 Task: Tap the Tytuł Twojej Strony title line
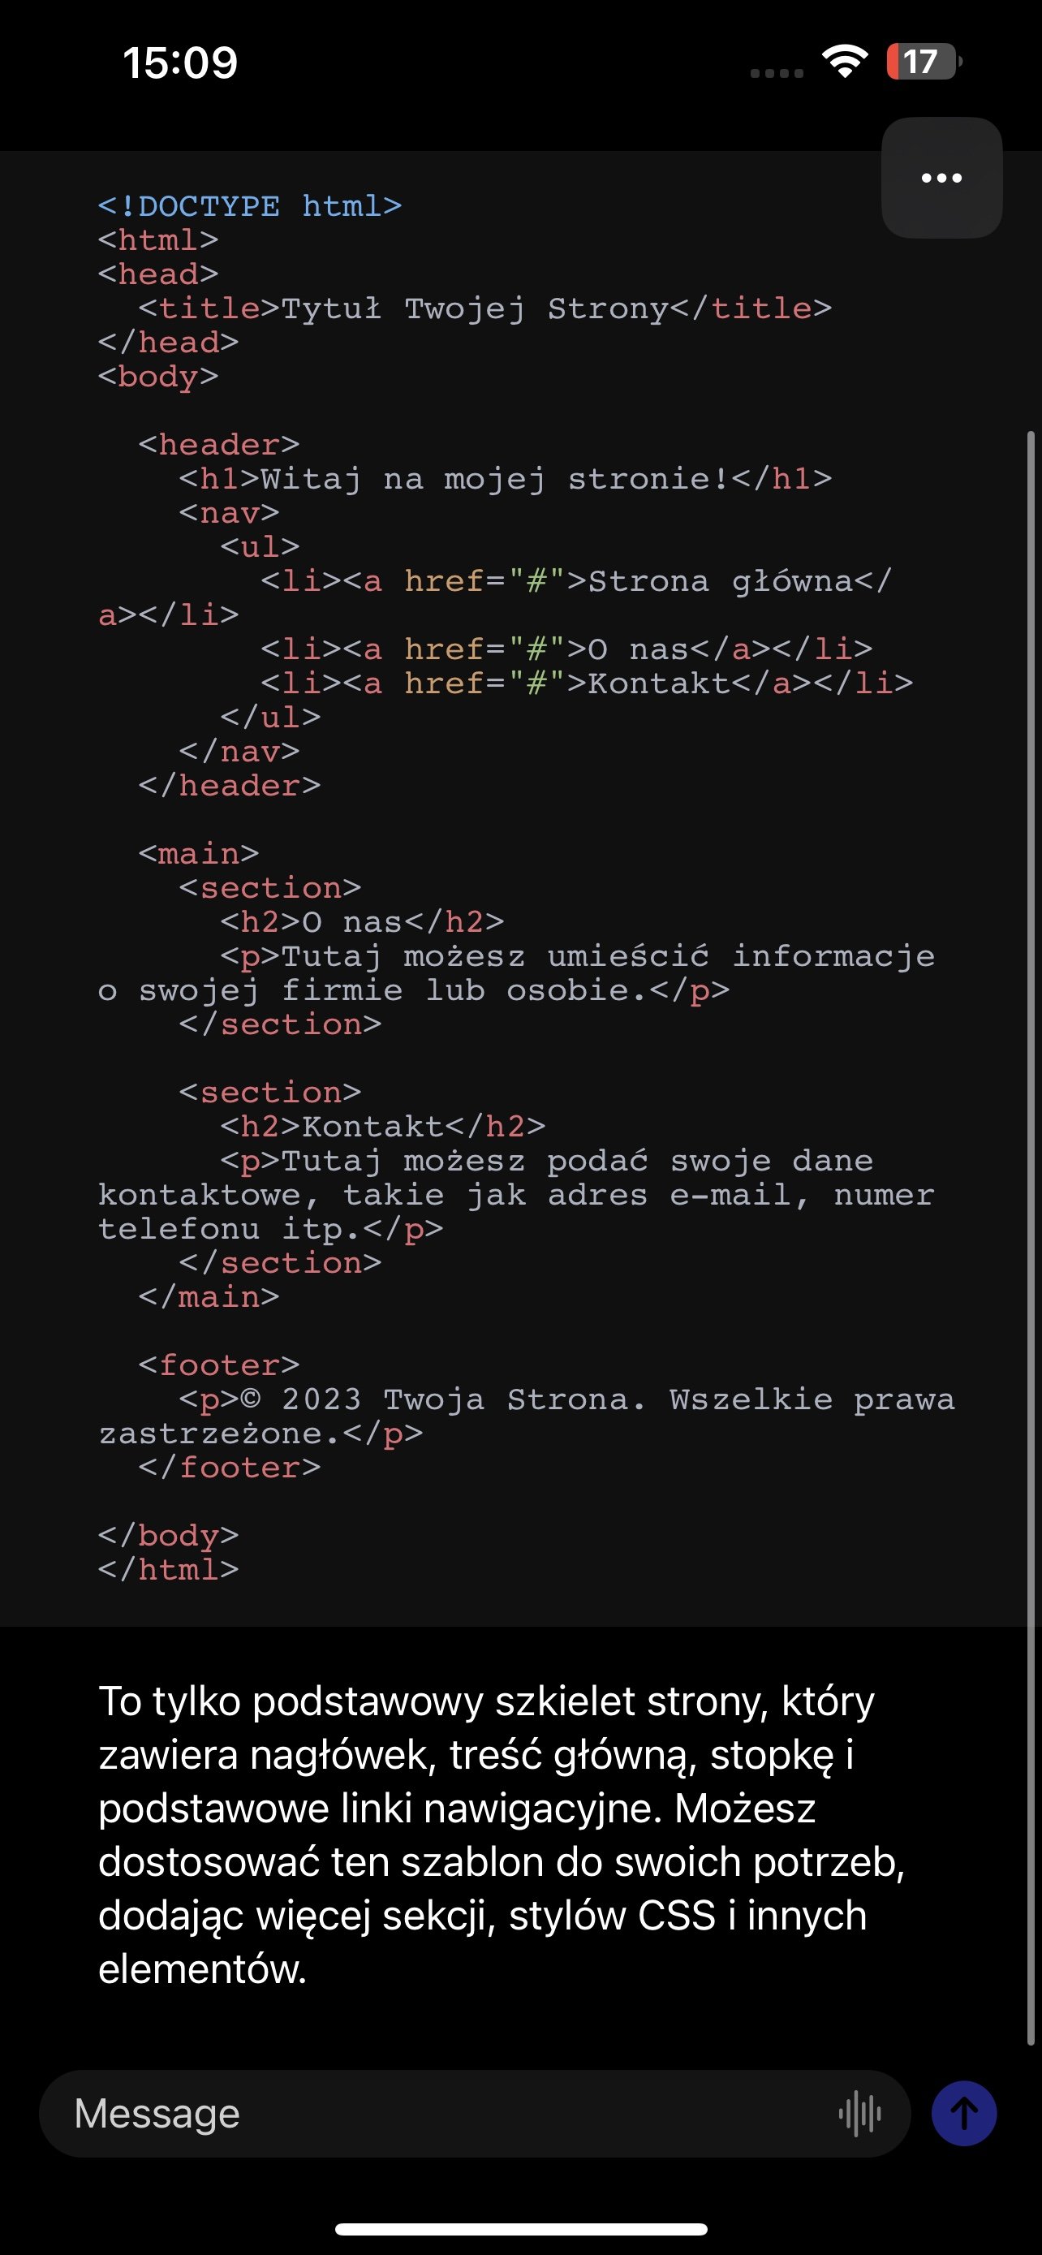click(x=484, y=308)
